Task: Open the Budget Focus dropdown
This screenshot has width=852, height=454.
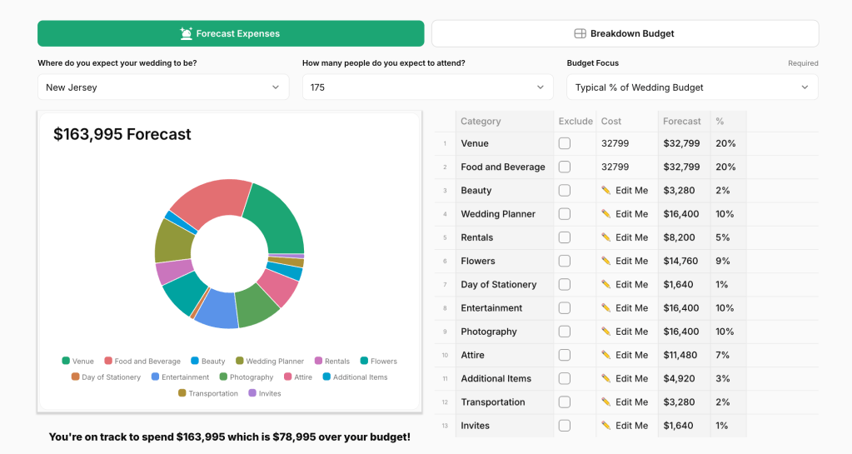Action: pos(692,87)
